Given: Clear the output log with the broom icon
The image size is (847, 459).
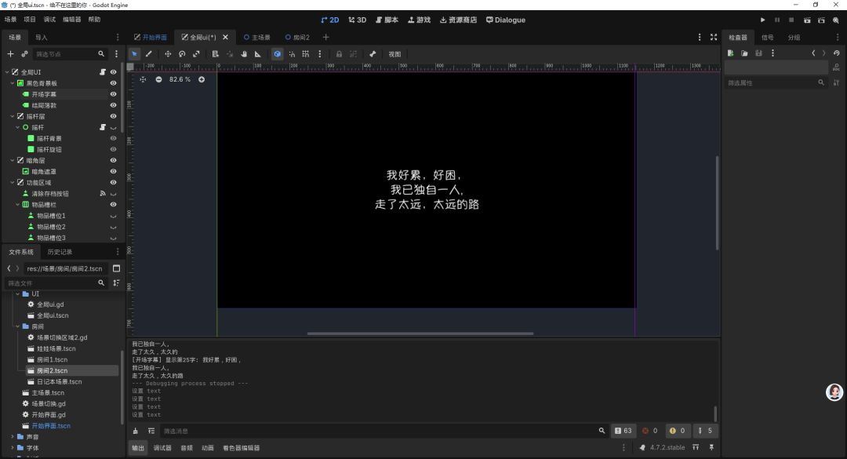Looking at the screenshot, I should [136, 431].
